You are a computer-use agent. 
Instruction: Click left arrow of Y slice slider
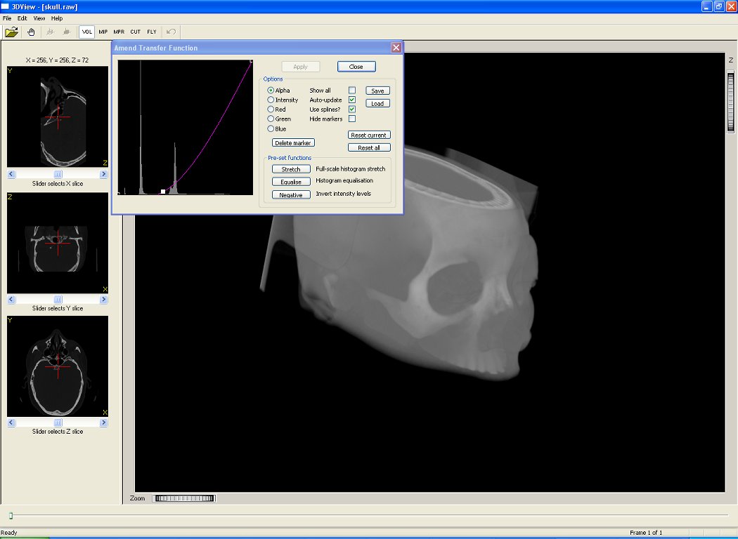tap(11, 300)
